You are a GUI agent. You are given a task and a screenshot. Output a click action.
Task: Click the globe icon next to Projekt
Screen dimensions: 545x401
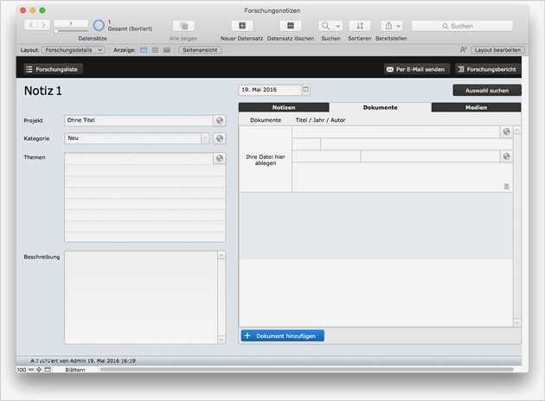click(220, 120)
